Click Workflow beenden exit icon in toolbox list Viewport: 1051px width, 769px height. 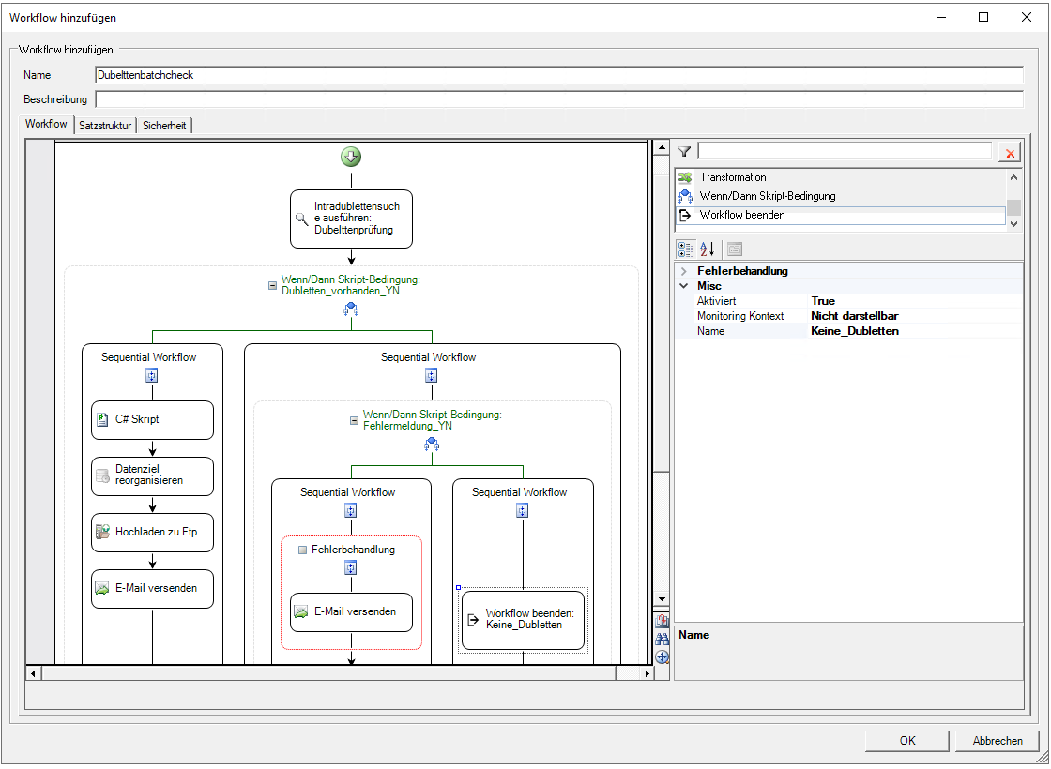(685, 215)
